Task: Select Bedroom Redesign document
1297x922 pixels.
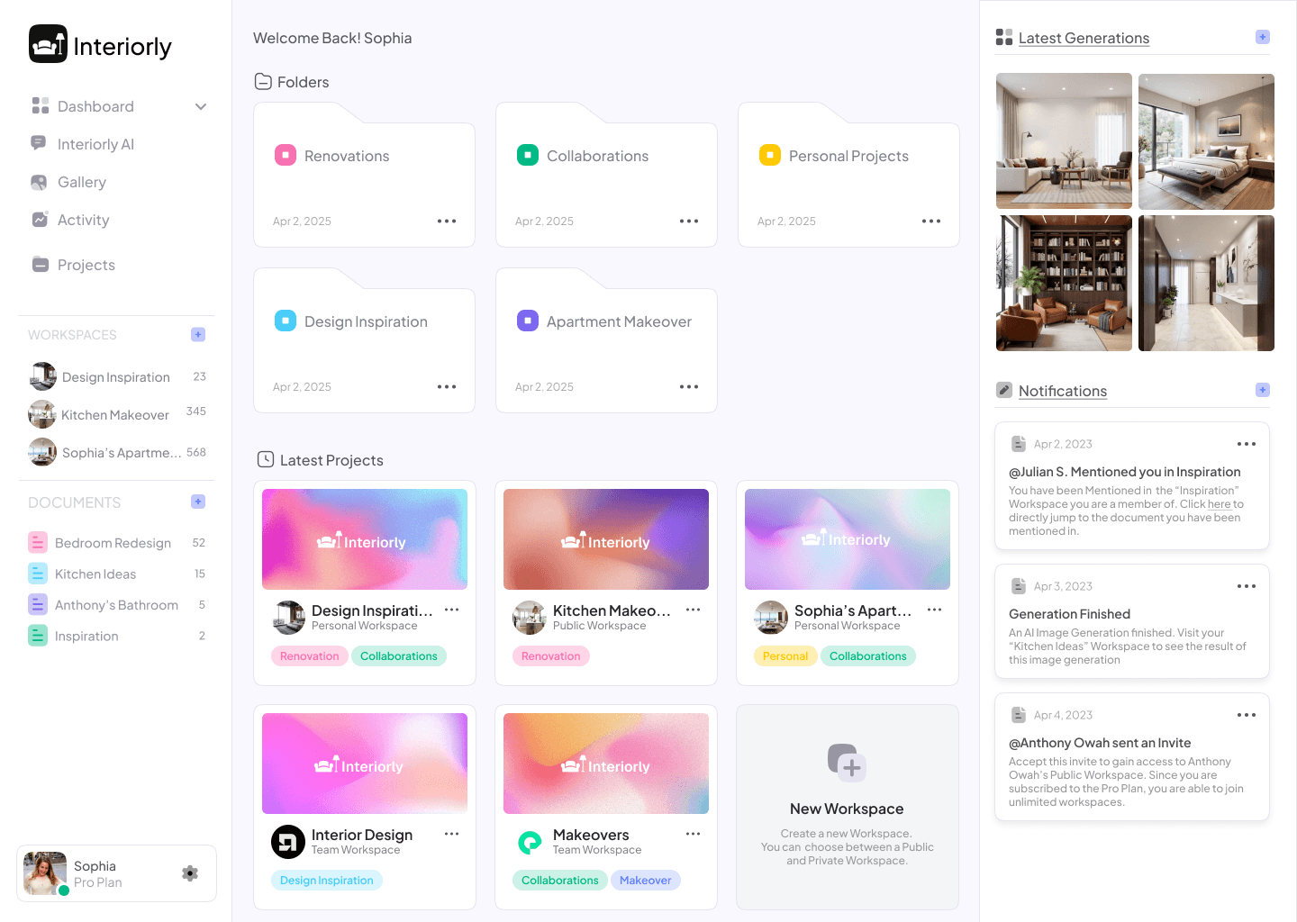Action: coord(113,543)
